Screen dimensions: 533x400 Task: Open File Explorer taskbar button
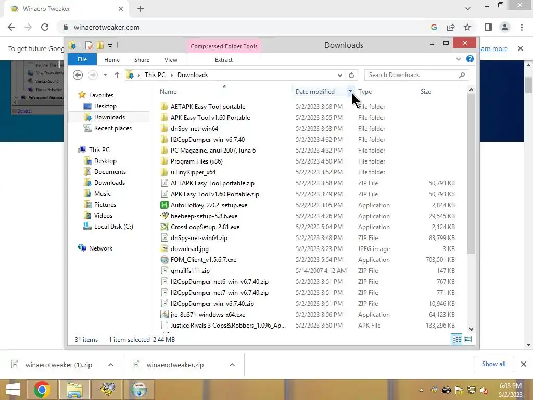click(74, 390)
